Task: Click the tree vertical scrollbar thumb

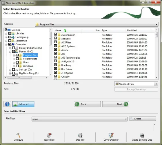Action: click(50, 39)
